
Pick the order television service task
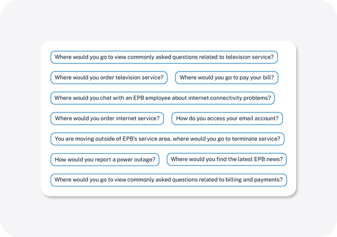[x=109, y=78]
